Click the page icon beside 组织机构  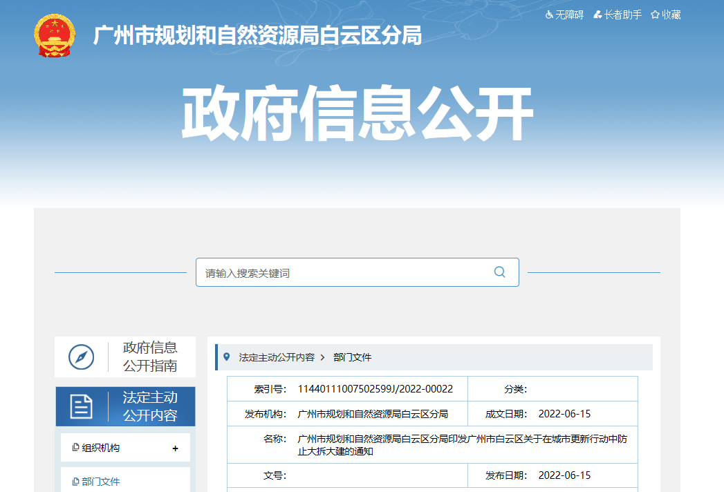tap(77, 448)
